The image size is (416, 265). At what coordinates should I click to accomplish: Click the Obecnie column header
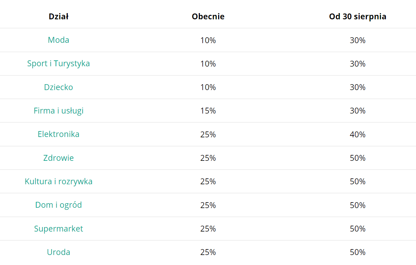point(208,17)
